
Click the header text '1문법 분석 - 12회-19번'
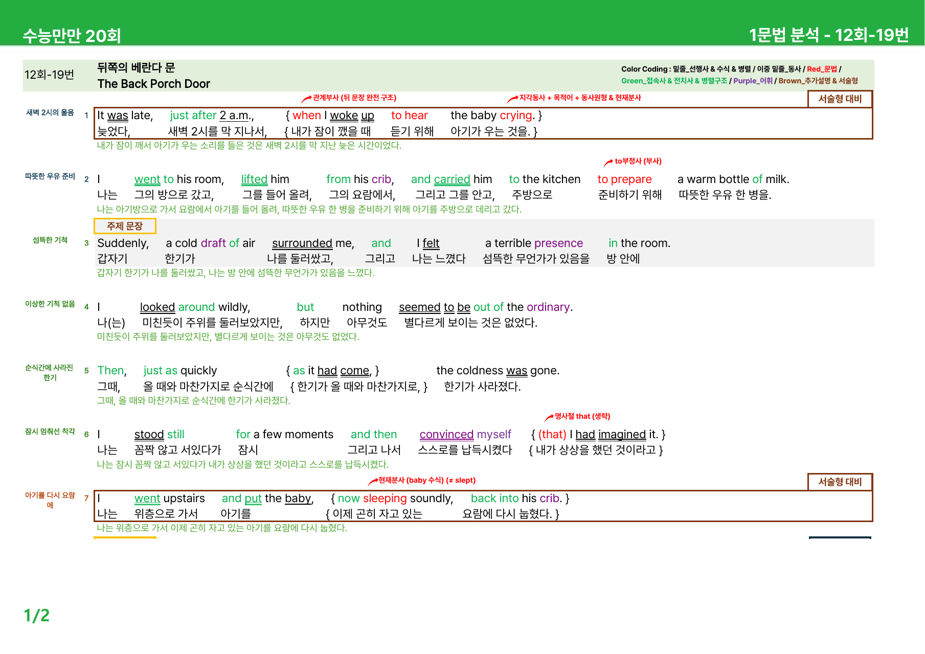pos(829,35)
